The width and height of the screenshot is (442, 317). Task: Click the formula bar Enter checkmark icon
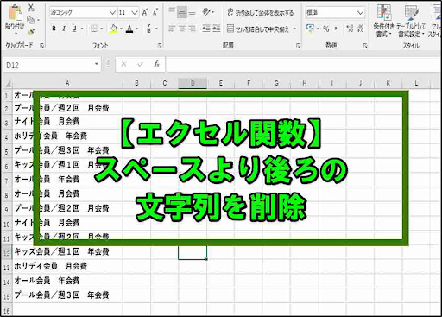click(x=140, y=64)
